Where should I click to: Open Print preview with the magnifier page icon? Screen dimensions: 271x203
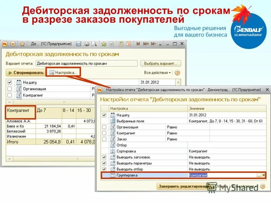pos(94,44)
